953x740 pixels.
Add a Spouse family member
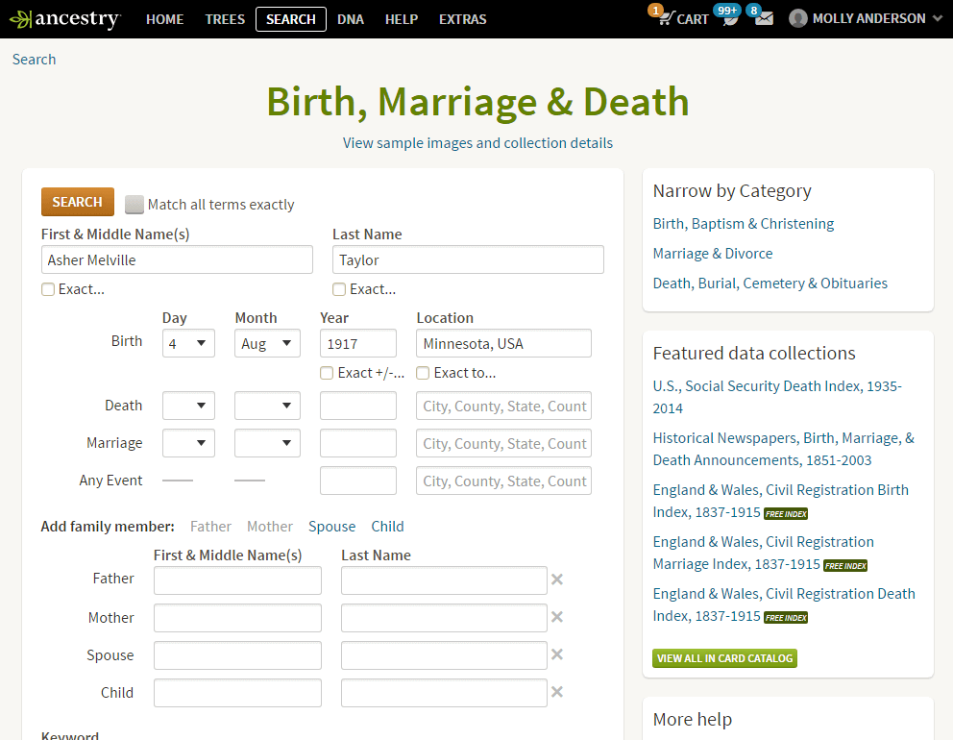coord(331,527)
